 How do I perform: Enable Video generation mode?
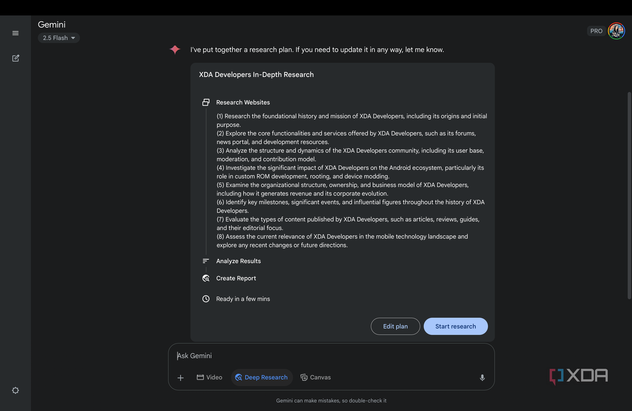pos(209,377)
